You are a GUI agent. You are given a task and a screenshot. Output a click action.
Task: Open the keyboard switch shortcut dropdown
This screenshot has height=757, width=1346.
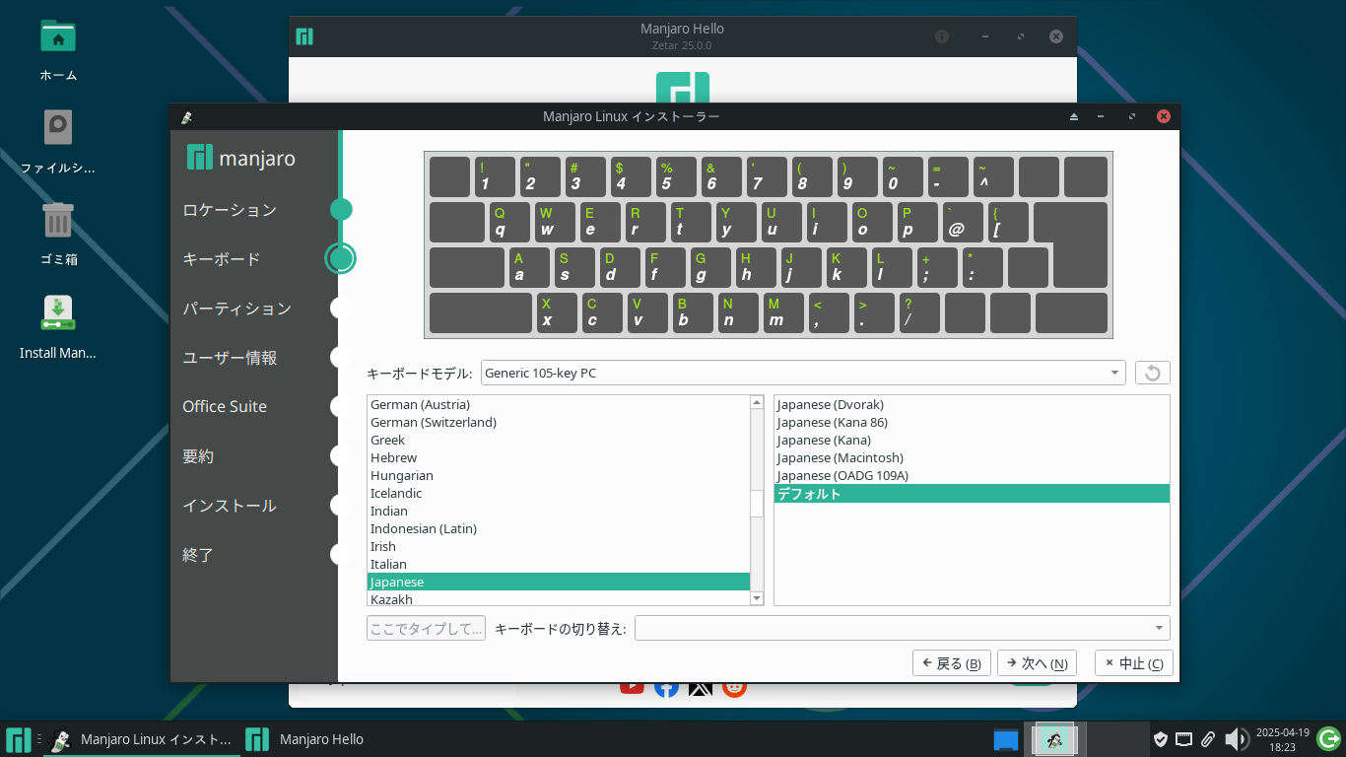coord(903,628)
